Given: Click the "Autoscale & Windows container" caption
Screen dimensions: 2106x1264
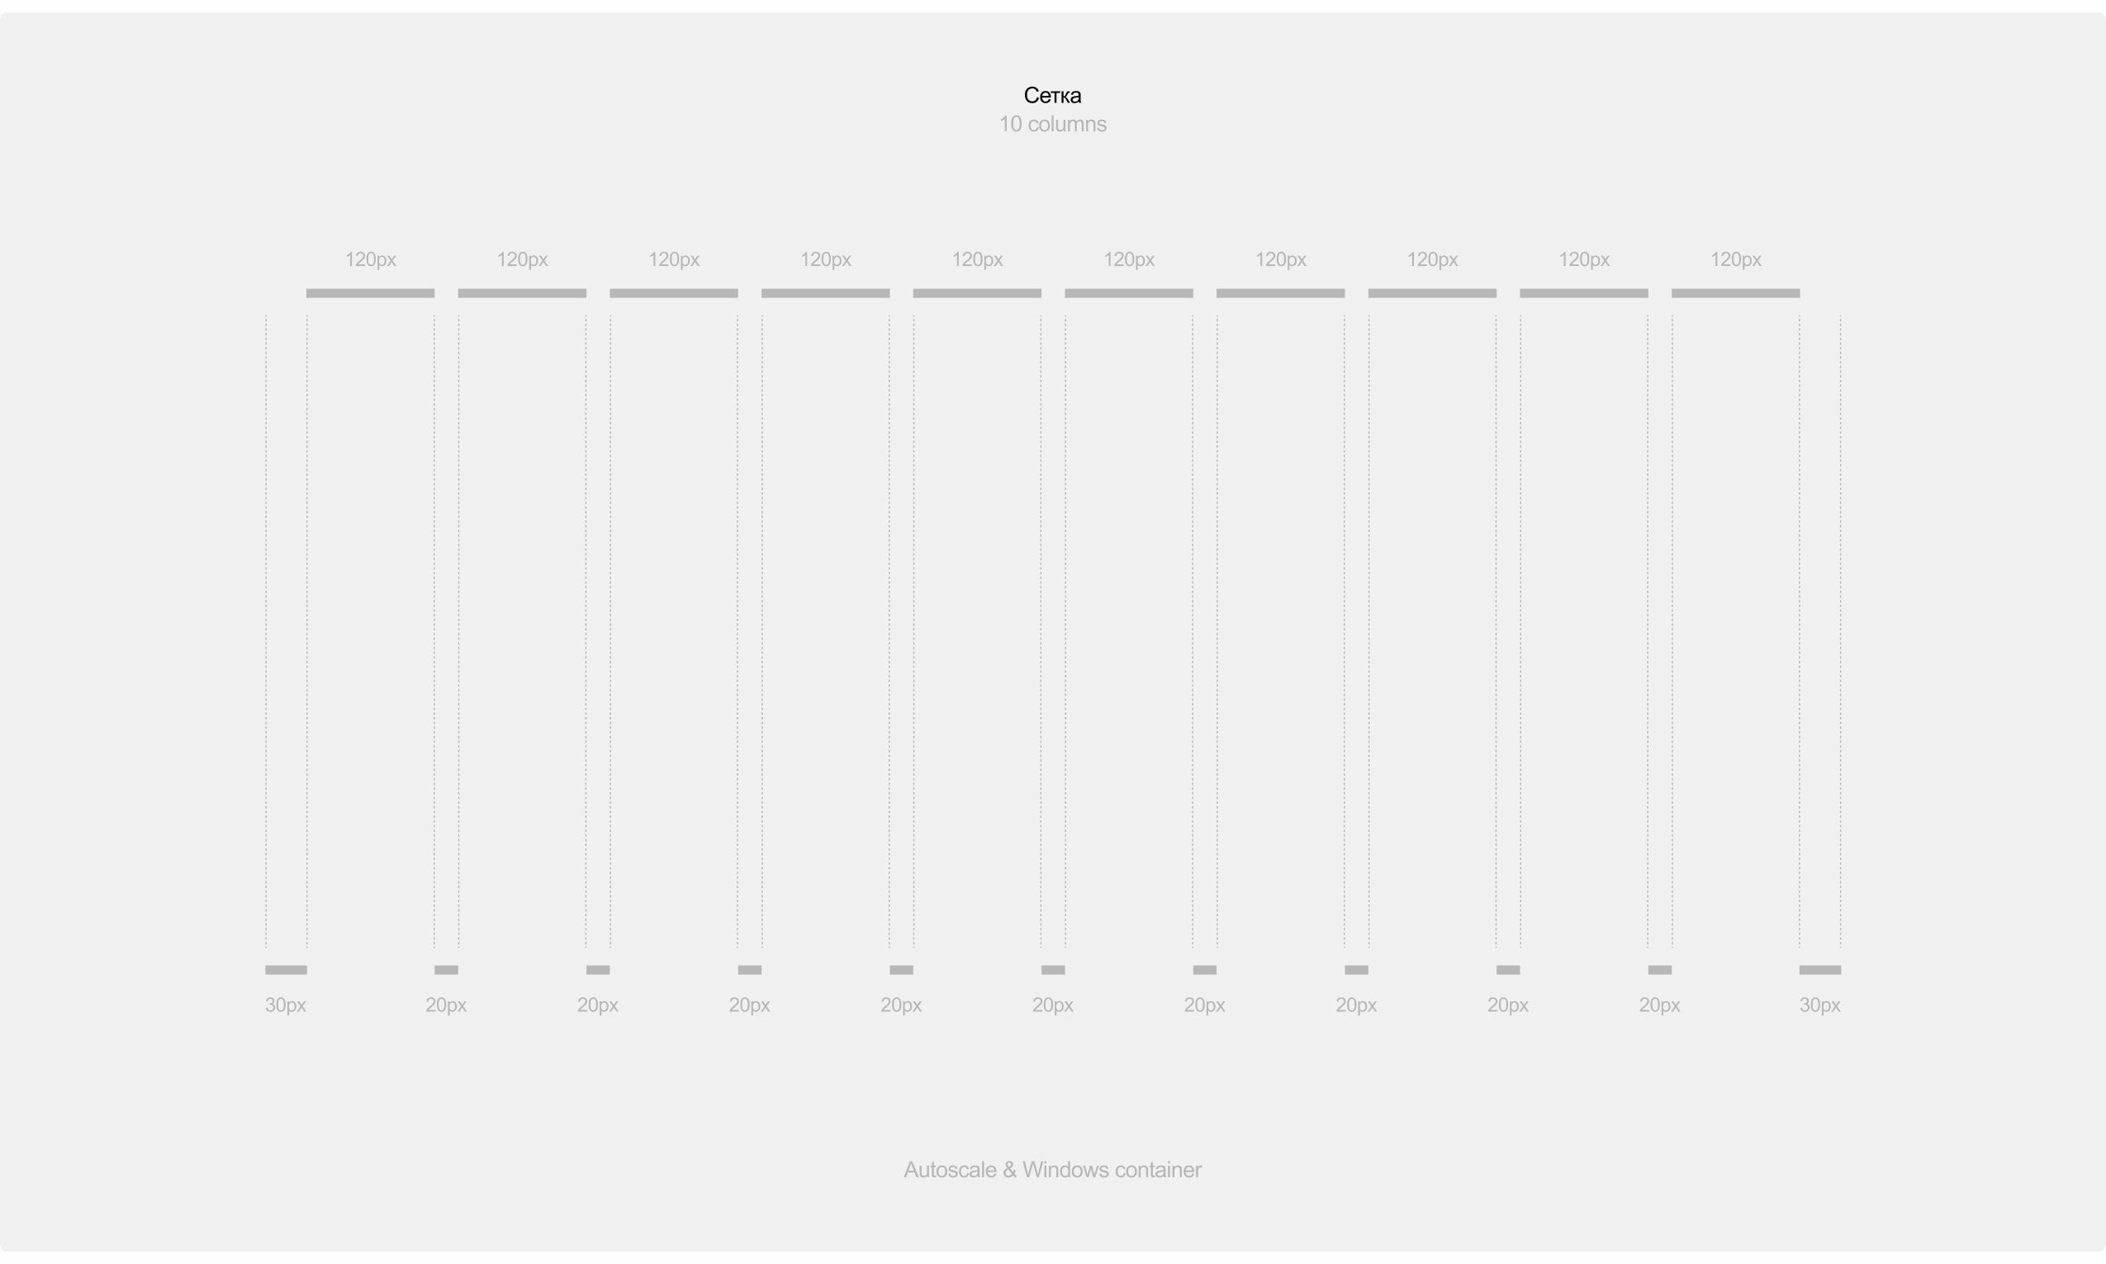Looking at the screenshot, I should [x=1052, y=1170].
